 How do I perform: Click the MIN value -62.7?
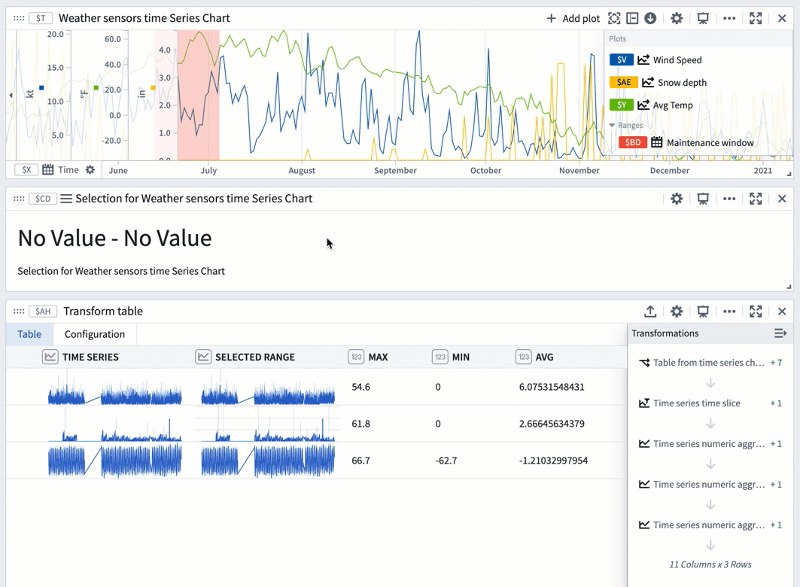[446, 461]
